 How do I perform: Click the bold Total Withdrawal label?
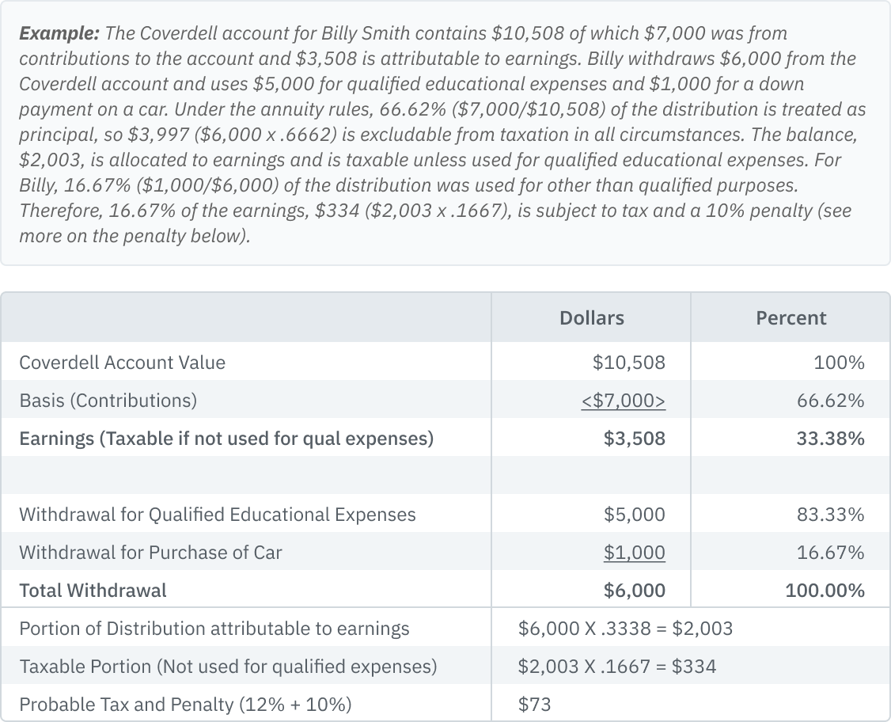[x=93, y=591]
